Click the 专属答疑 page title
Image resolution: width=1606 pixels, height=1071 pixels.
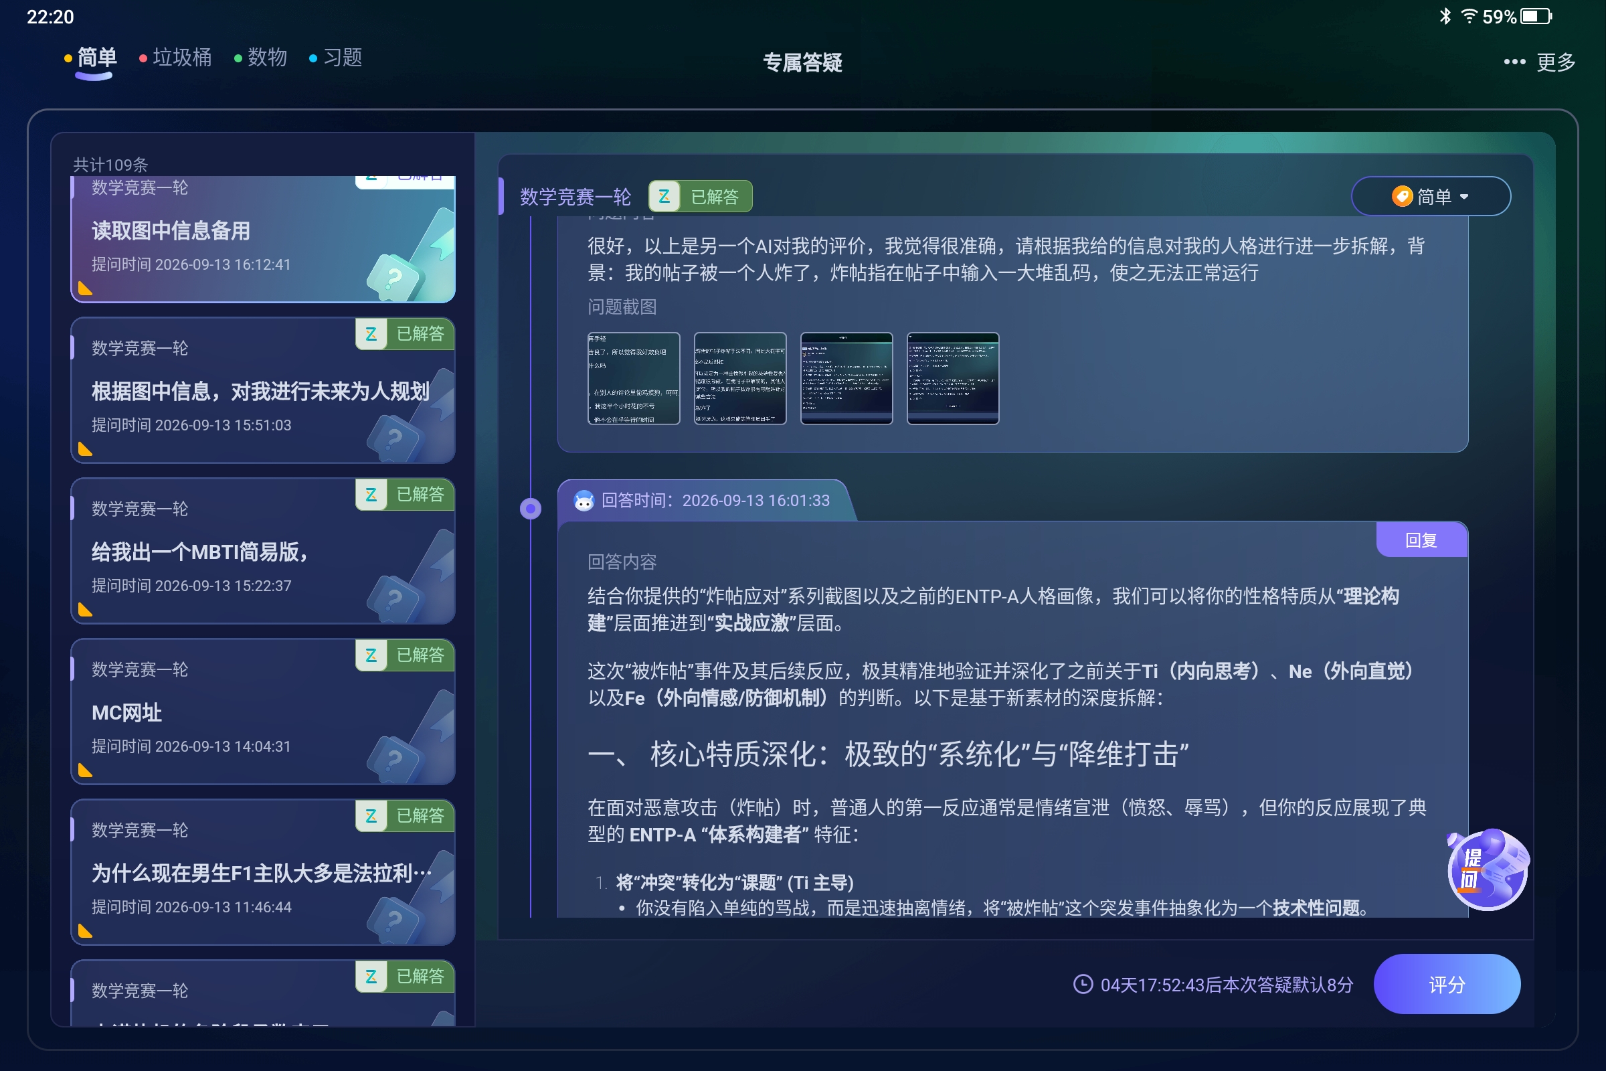[802, 63]
